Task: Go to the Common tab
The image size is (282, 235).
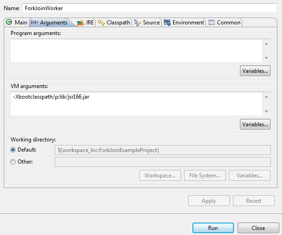Action: pyautogui.click(x=224, y=23)
